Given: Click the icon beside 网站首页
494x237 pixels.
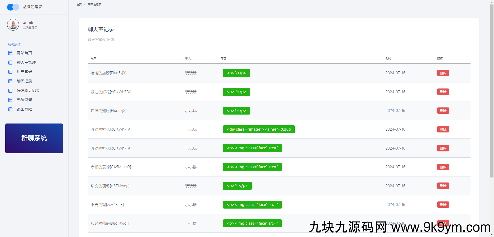Looking at the screenshot, I should click(x=10, y=53).
